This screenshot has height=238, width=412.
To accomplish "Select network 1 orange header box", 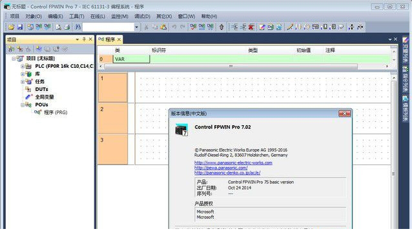I will point(113,88).
